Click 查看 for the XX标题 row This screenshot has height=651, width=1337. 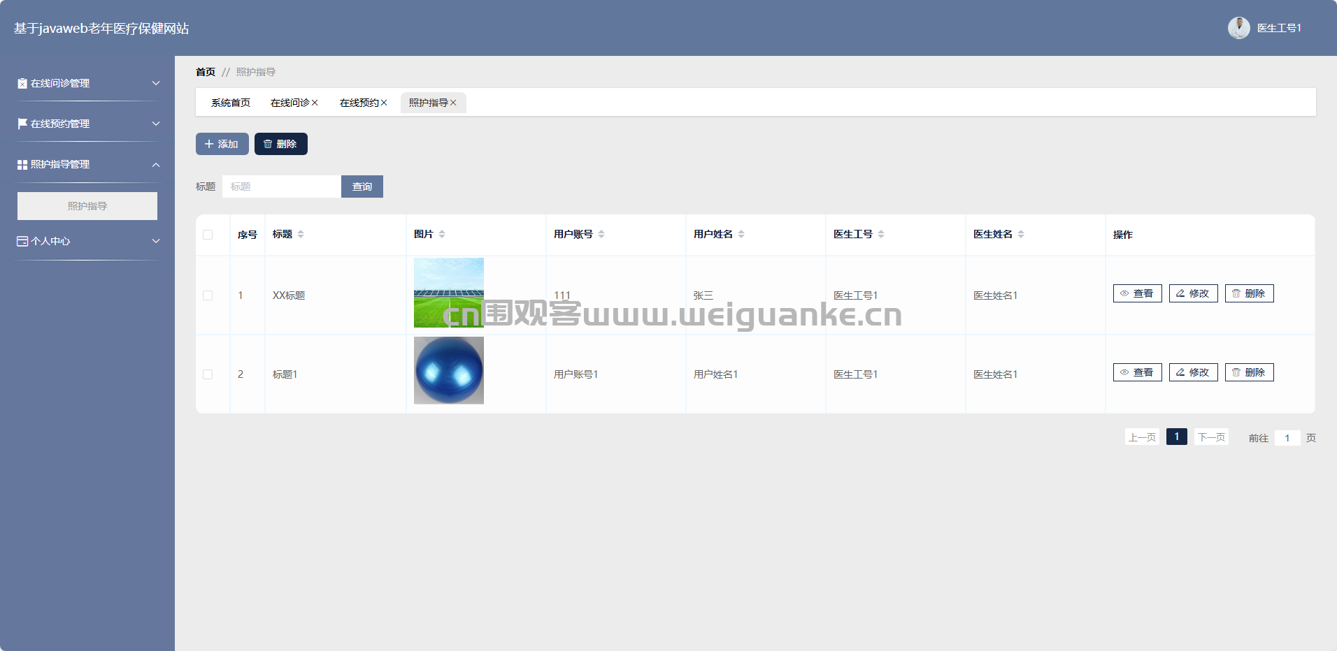(1138, 293)
